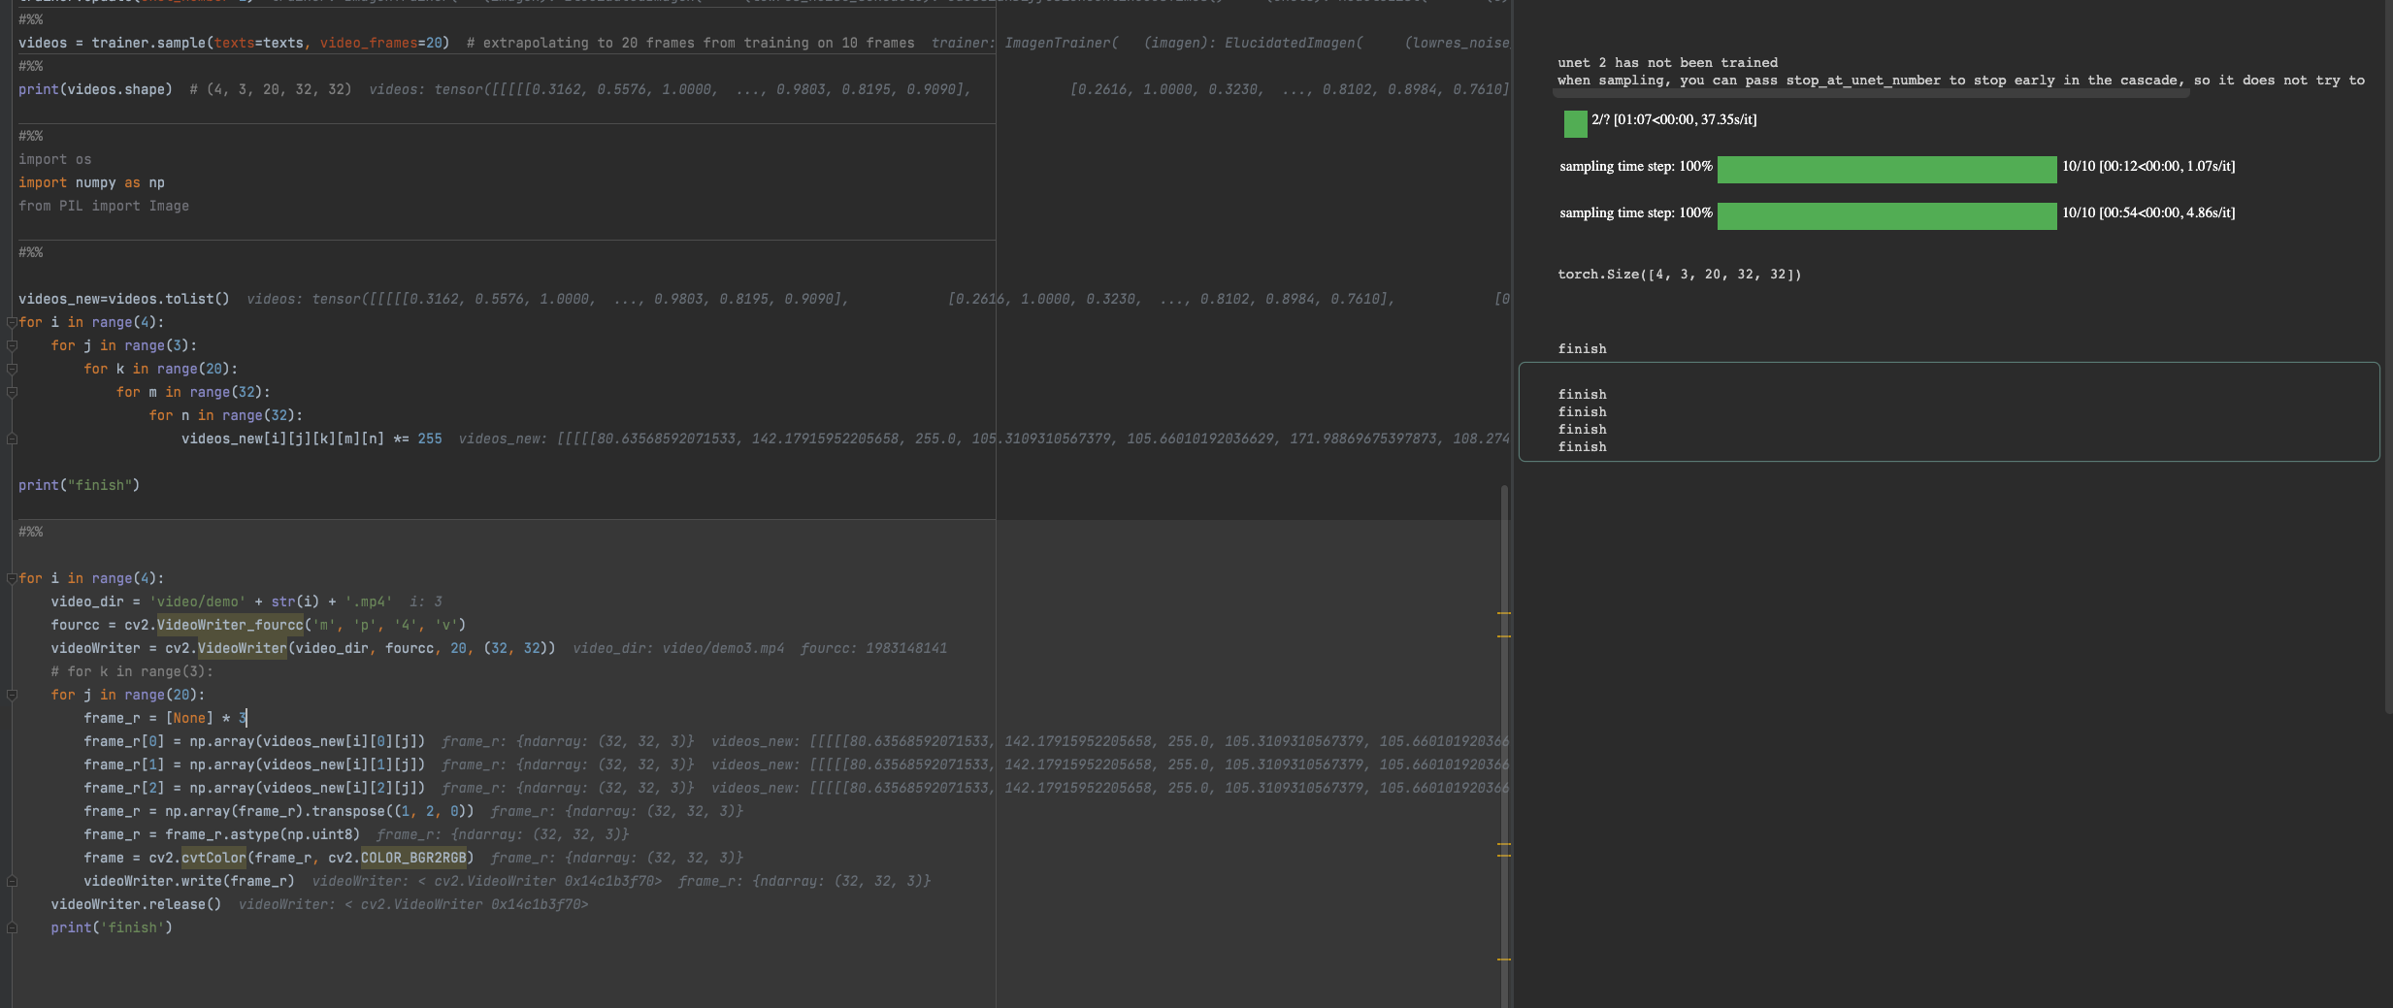Select the highlighted COLOR_BGR2RGB token
The height and width of the screenshot is (1008, 2393).
pyautogui.click(x=415, y=858)
